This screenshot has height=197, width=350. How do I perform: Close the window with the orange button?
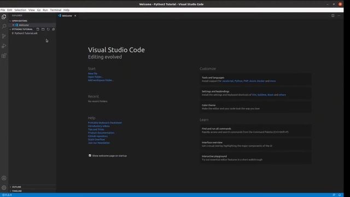pyautogui.click(x=340, y=4)
